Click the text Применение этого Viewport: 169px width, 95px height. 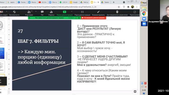coord(95,26)
